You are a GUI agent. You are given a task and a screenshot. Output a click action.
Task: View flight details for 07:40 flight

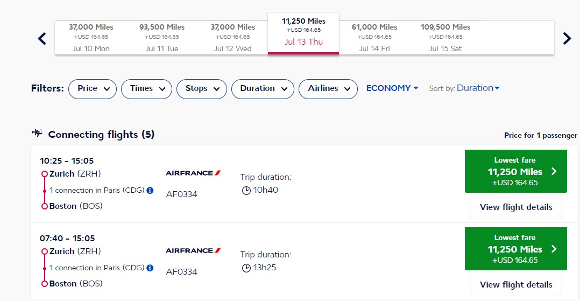(515, 285)
